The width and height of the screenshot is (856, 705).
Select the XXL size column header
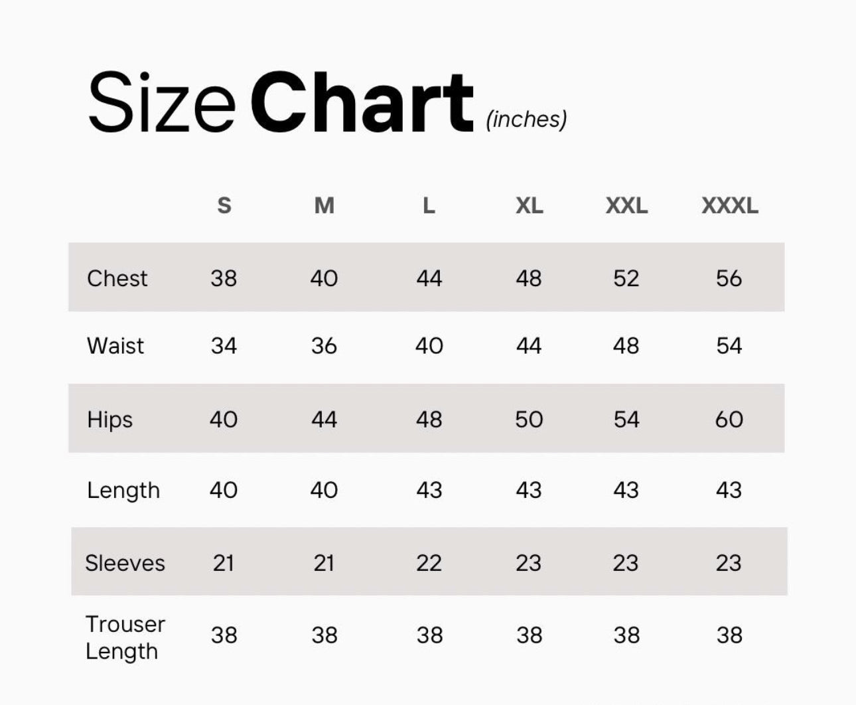(626, 206)
